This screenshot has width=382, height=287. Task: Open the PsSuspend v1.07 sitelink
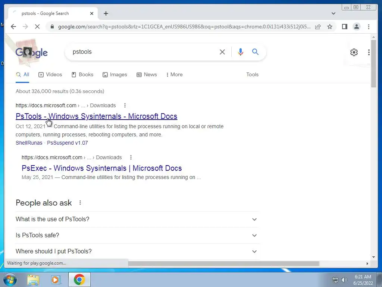tap(67, 143)
